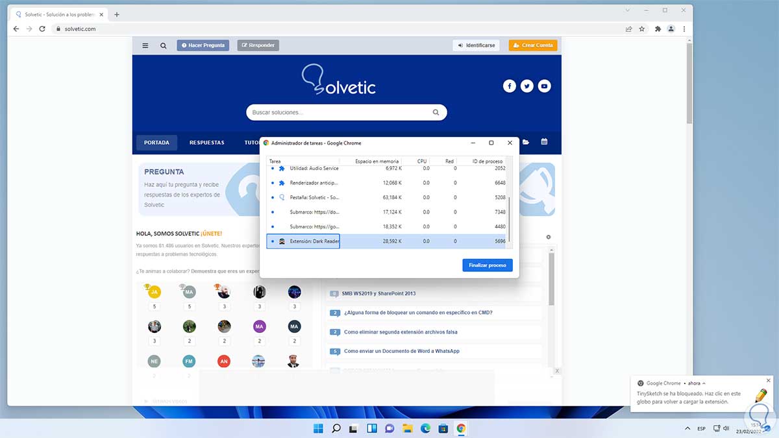The height and width of the screenshot is (438, 779).
Task: Click the ¡ÚNETE! link
Action: point(211,234)
